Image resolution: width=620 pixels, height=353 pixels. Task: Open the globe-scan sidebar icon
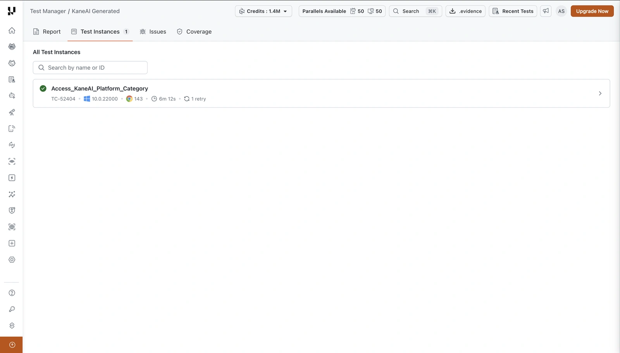12,227
